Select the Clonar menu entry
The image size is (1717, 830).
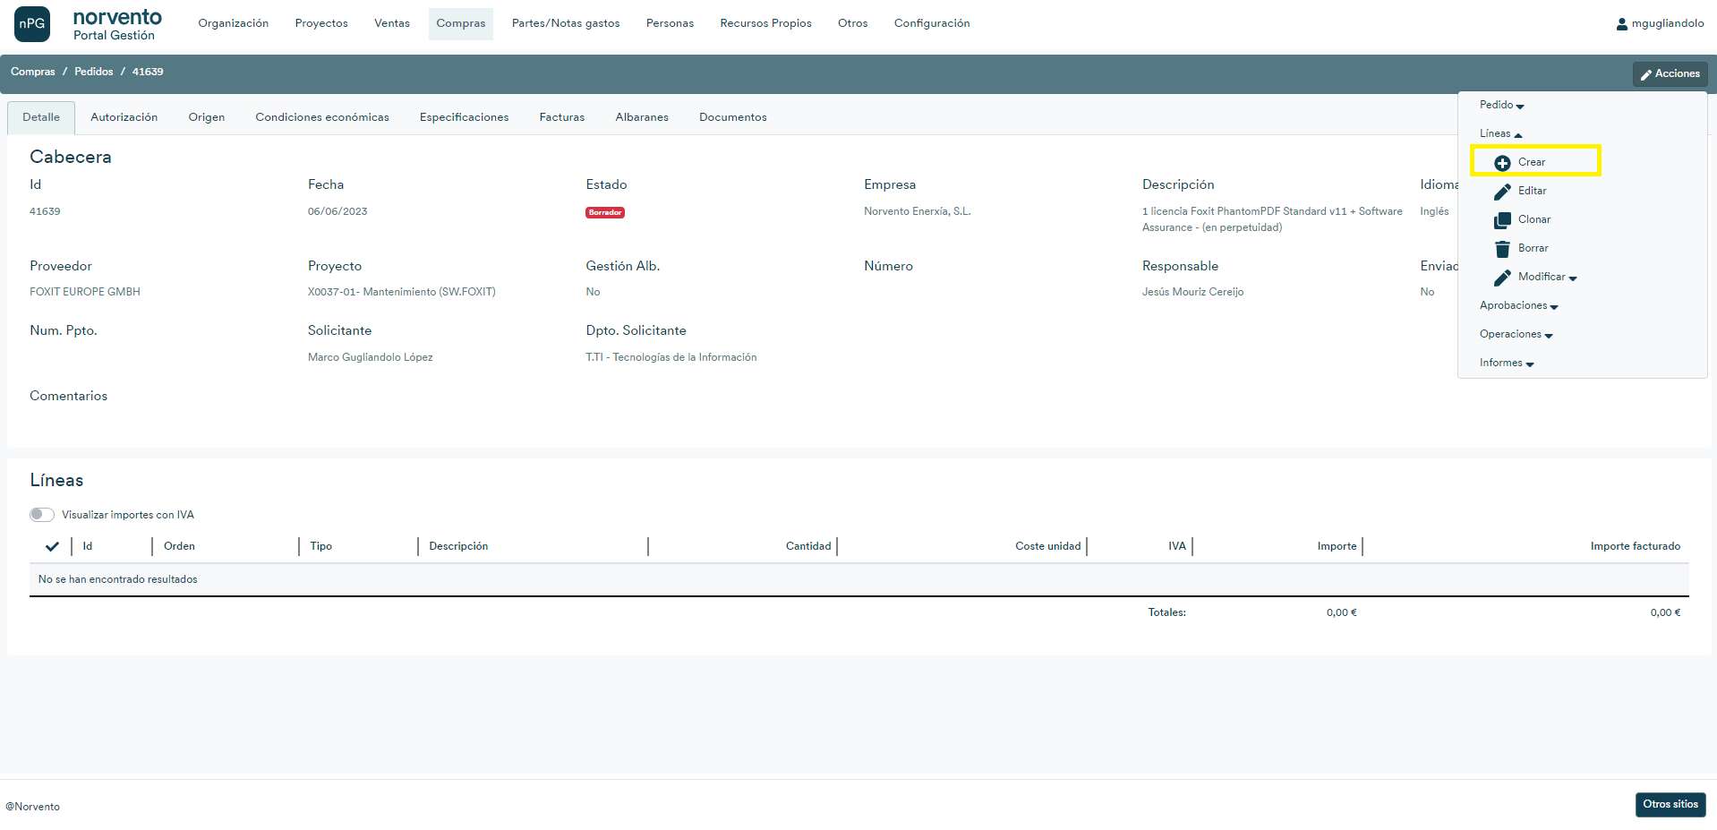(1535, 219)
